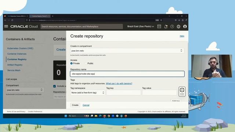
Task: Open the Create in compartment dropdown
Action: 127,51
